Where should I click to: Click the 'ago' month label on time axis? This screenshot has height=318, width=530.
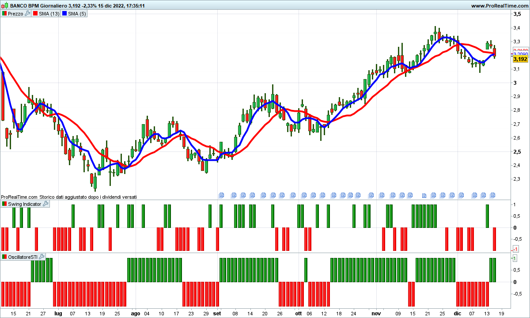tap(136, 313)
